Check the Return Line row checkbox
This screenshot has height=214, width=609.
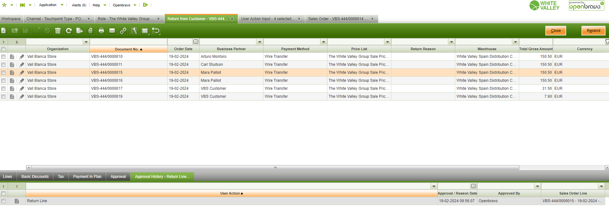coord(4,201)
